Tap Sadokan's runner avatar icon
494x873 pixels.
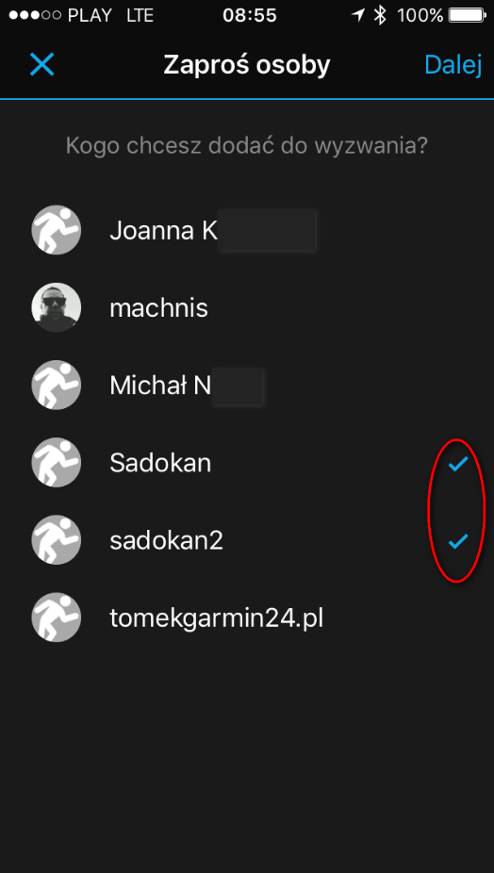[57, 463]
